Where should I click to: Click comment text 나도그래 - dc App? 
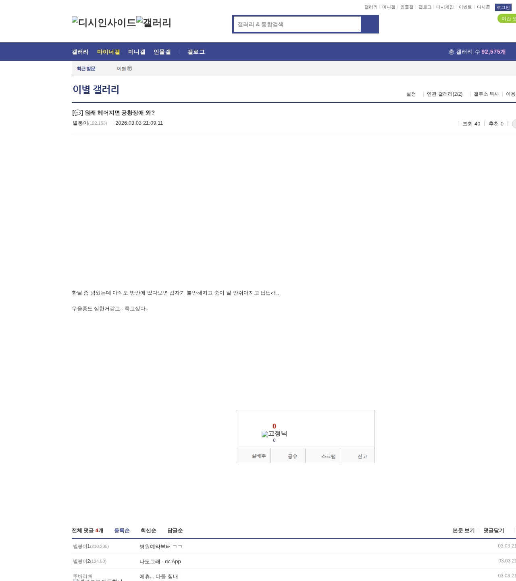pyautogui.click(x=160, y=562)
